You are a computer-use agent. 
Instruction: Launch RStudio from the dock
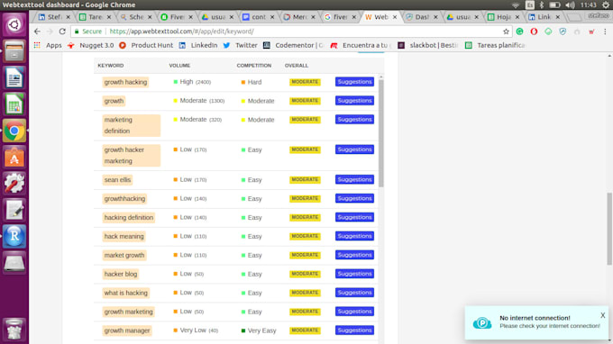[14, 236]
